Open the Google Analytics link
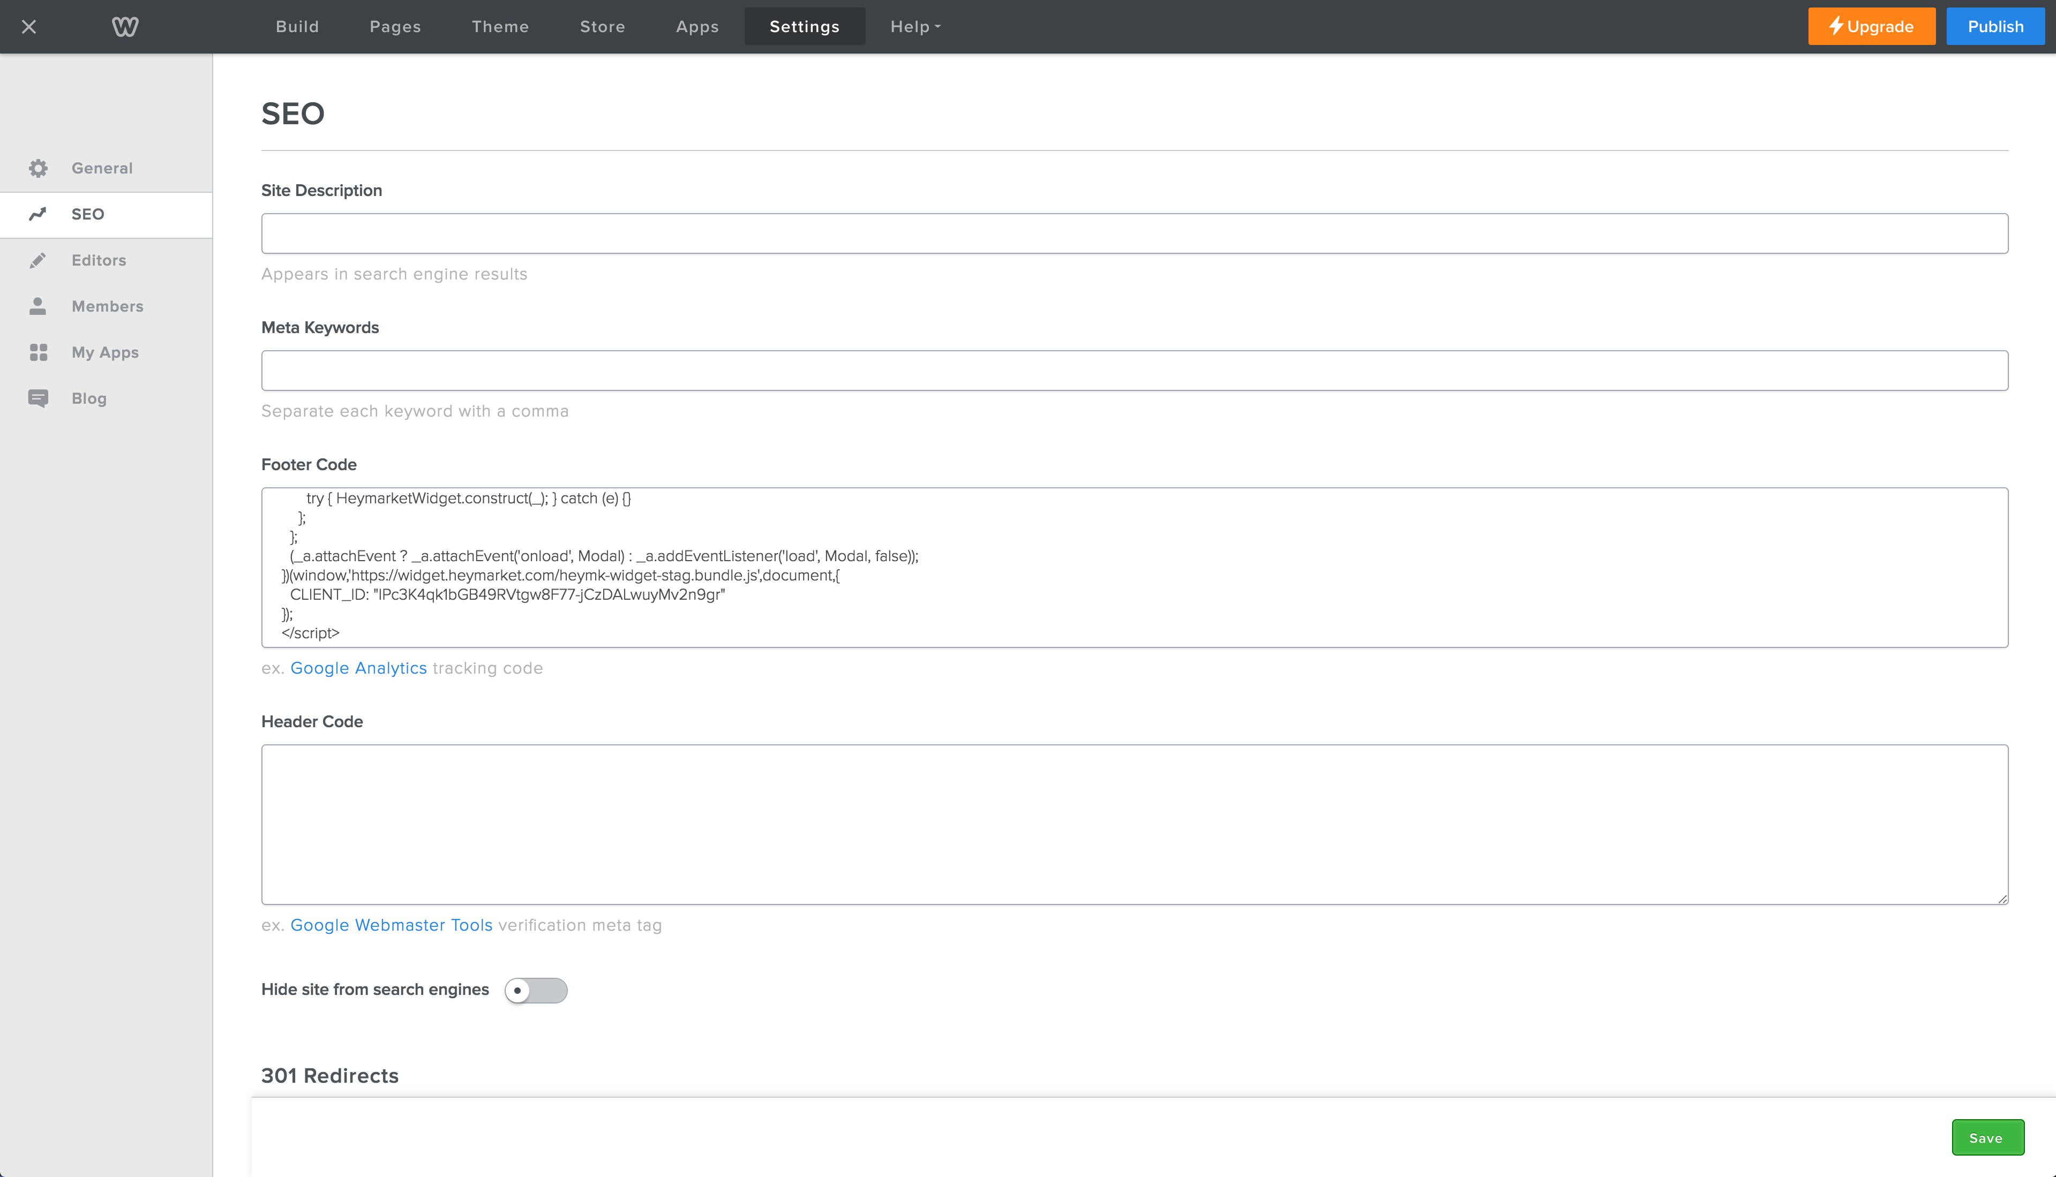2056x1177 pixels. tap(358, 668)
